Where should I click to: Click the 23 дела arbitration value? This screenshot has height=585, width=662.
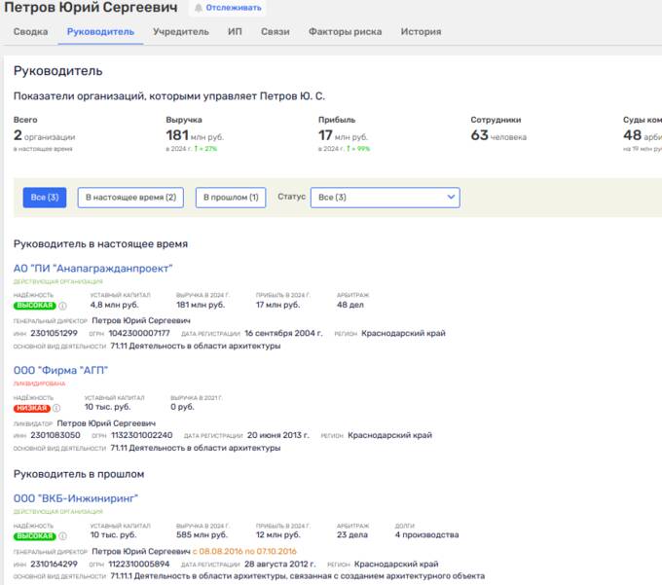tap(352, 534)
